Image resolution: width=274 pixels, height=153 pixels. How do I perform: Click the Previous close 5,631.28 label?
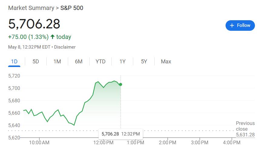click(245, 129)
